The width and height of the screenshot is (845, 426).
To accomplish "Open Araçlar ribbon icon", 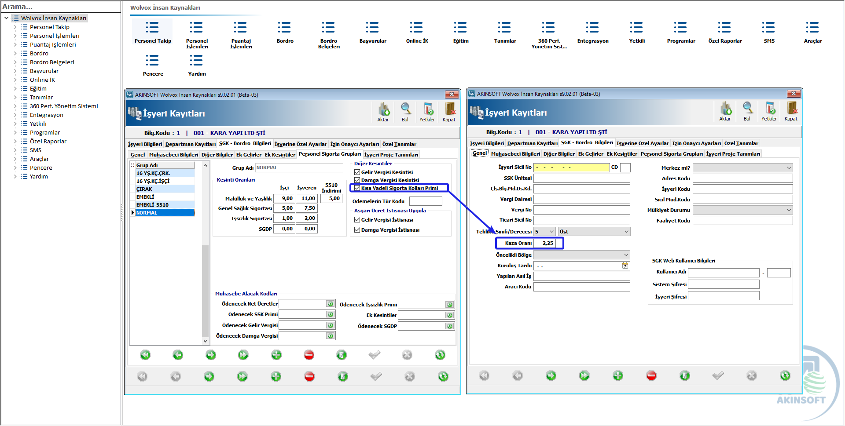I will pyautogui.click(x=813, y=32).
